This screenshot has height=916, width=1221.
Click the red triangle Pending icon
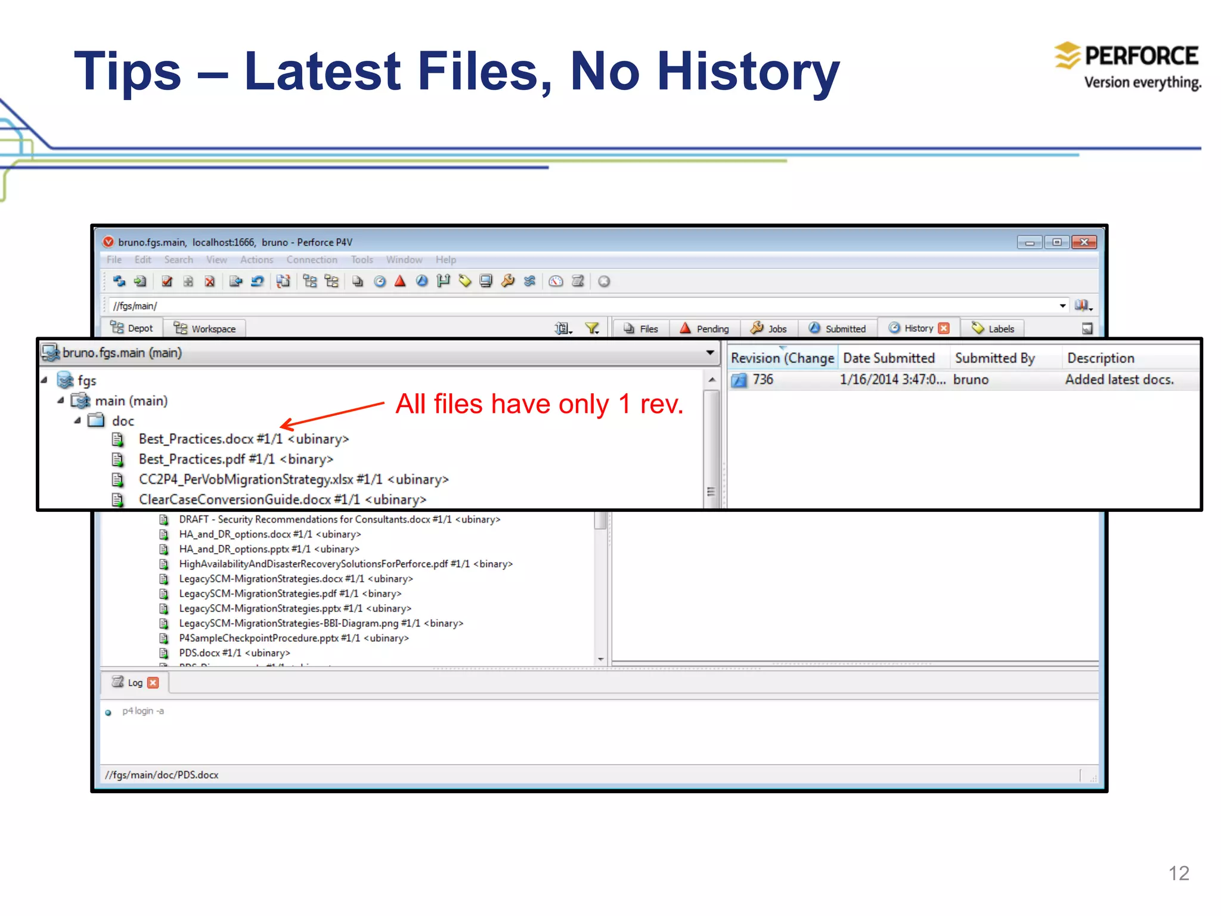pos(400,281)
